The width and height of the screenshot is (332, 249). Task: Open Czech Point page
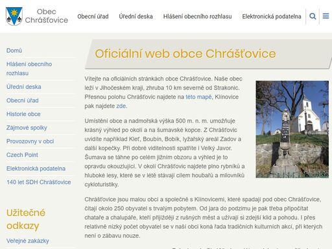pyautogui.click(x=22, y=155)
